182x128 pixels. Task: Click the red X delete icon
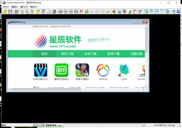click(81, 11)
